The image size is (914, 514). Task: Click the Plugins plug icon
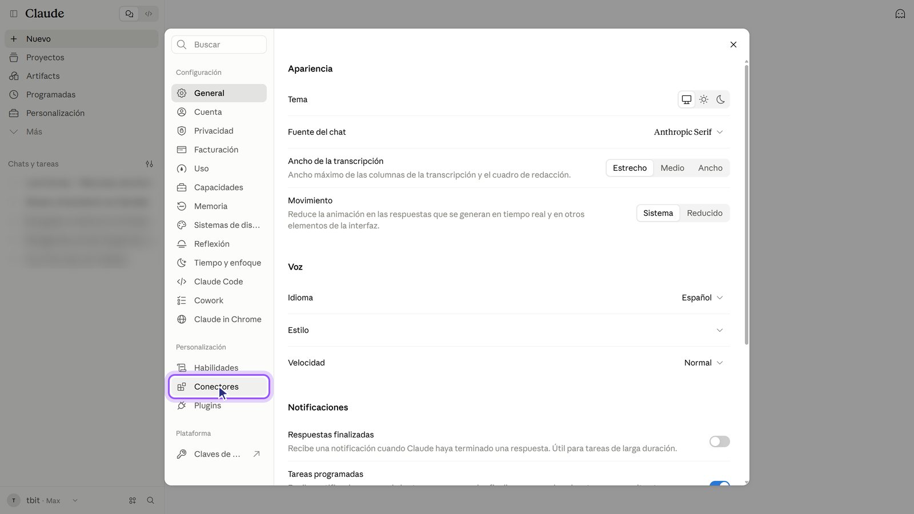182,405
